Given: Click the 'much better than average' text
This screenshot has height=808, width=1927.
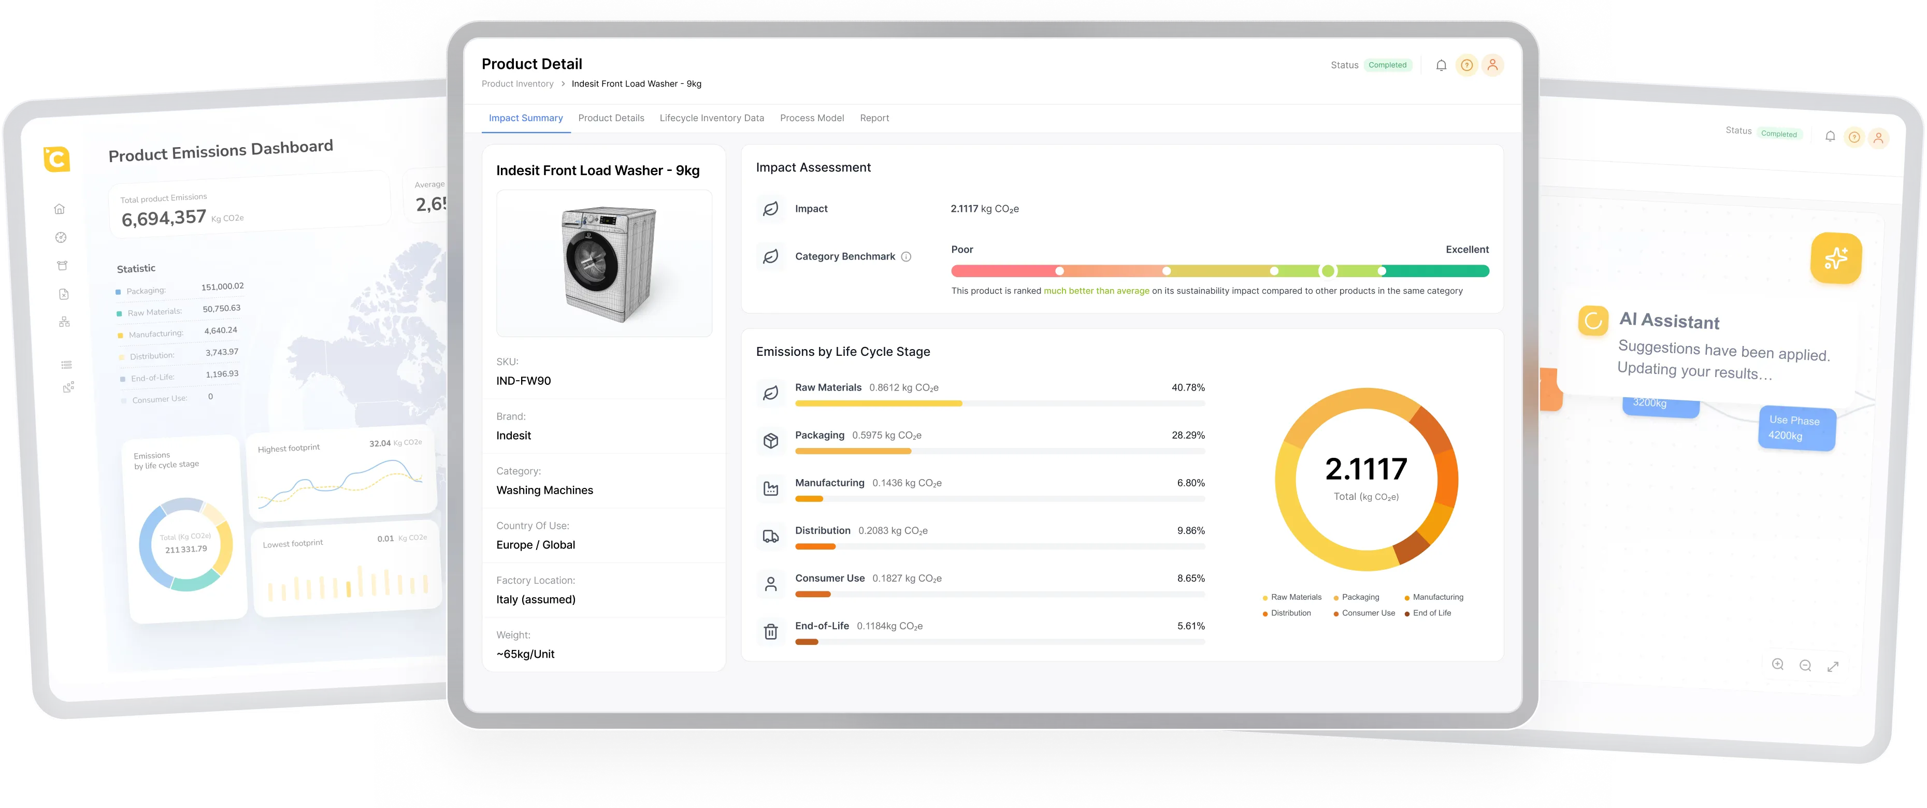Looking at the screenshot, I should [1096, 291].
